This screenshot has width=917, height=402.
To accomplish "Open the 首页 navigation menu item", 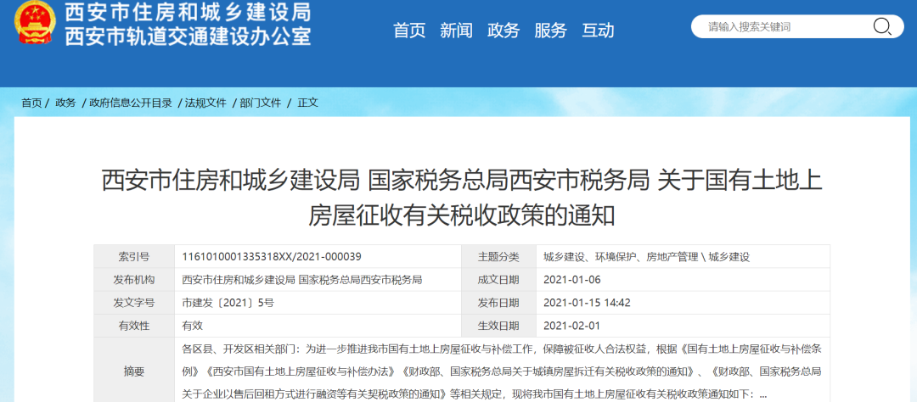I will (409, 31).
